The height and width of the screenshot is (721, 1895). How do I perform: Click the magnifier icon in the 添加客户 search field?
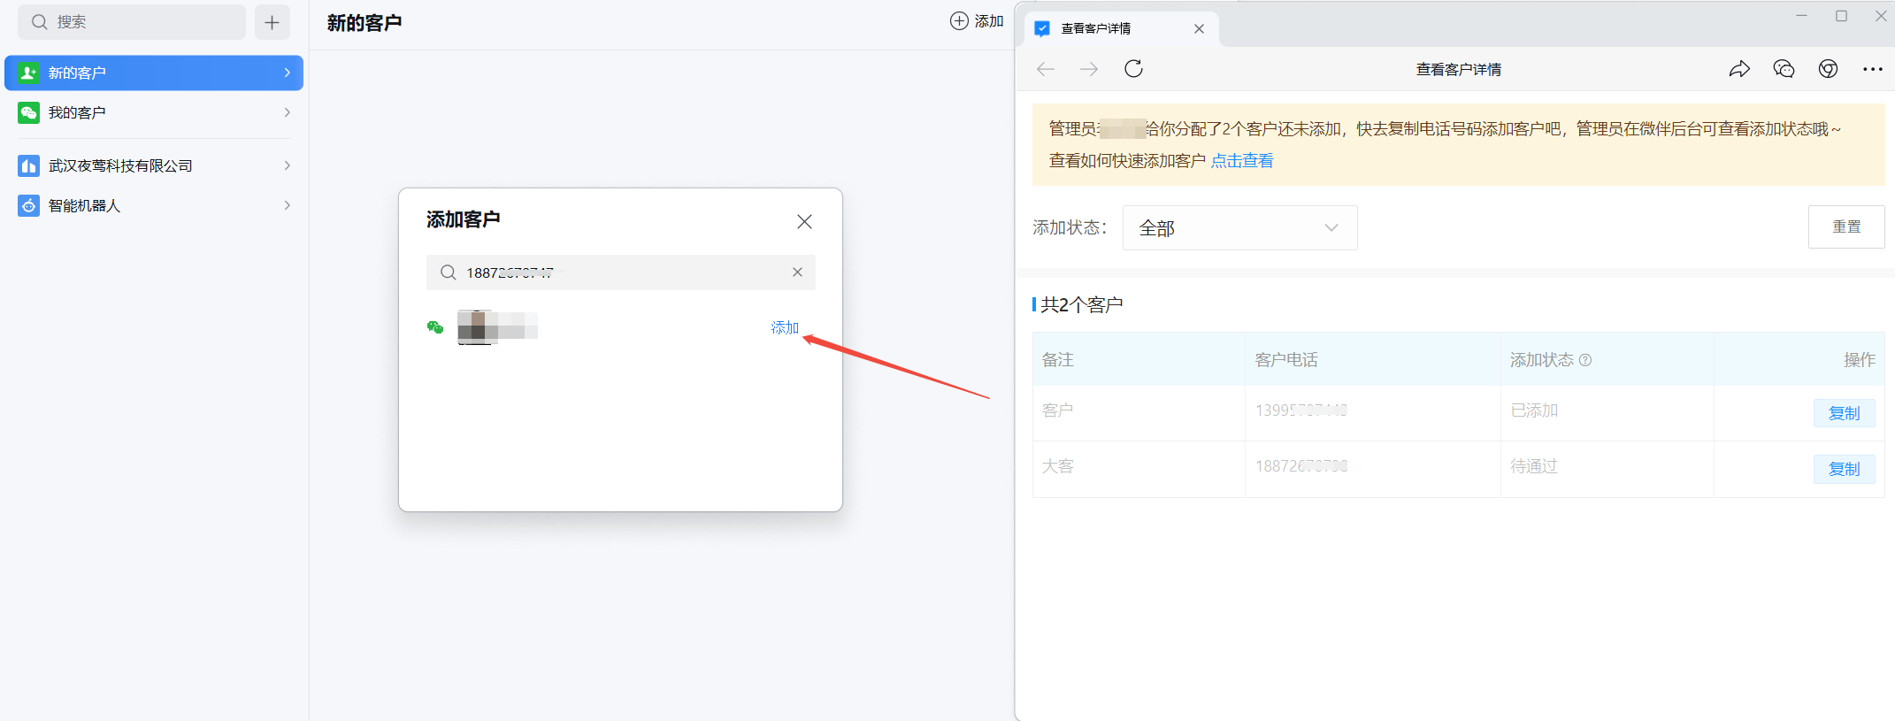[449, 272]
